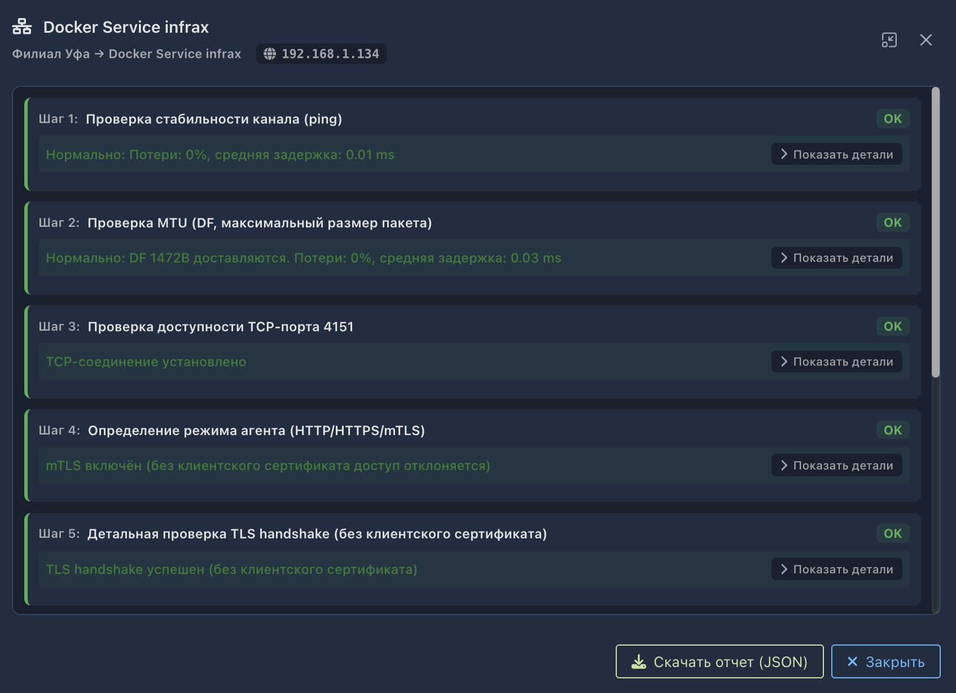Expand details for TCP port 4151 check
The width and height of the screenshot is (956, 693).
836,362
